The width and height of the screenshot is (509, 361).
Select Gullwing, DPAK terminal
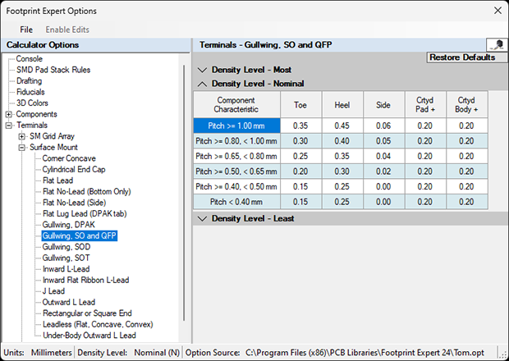point(69,225)
